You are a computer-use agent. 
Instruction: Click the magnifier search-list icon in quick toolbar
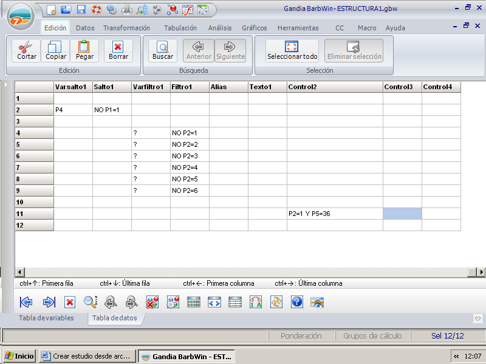click(x=142, y=10)
